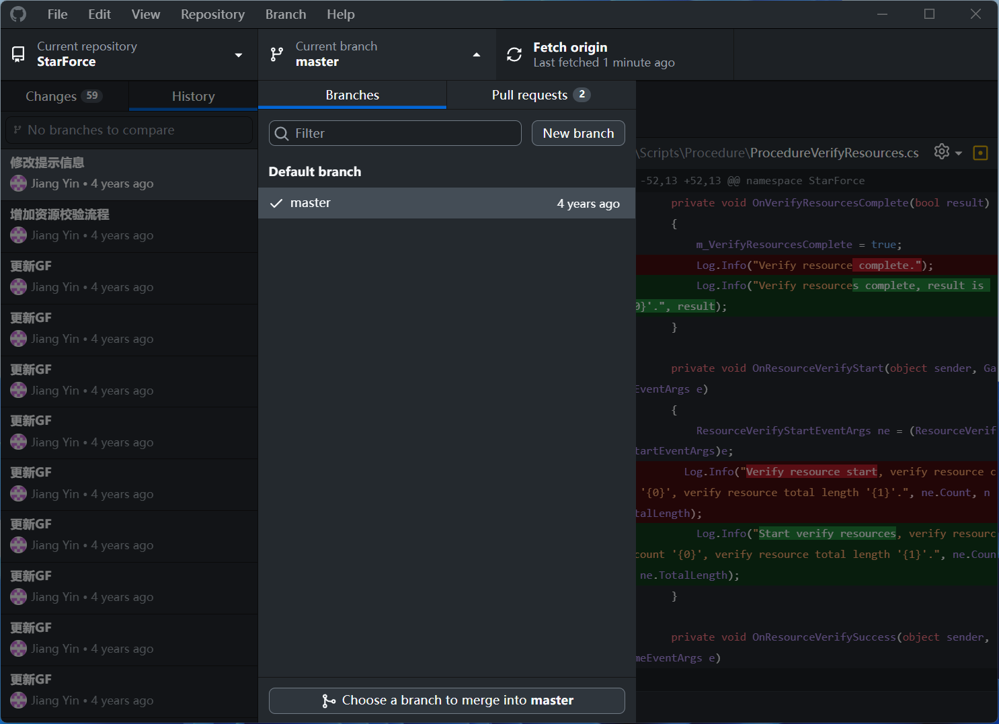The width and height of the screenshot is (999, 724).
Task: Expand the Current repository dropdown
Action: (x=238, y=55)
